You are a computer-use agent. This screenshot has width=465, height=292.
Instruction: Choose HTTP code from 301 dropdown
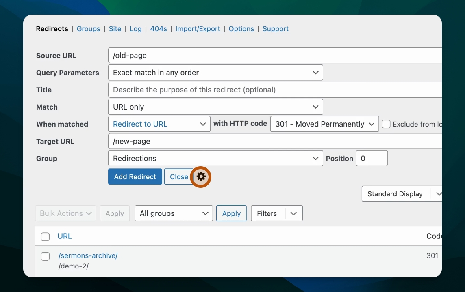pyautogui.click(x=324, y=124)
